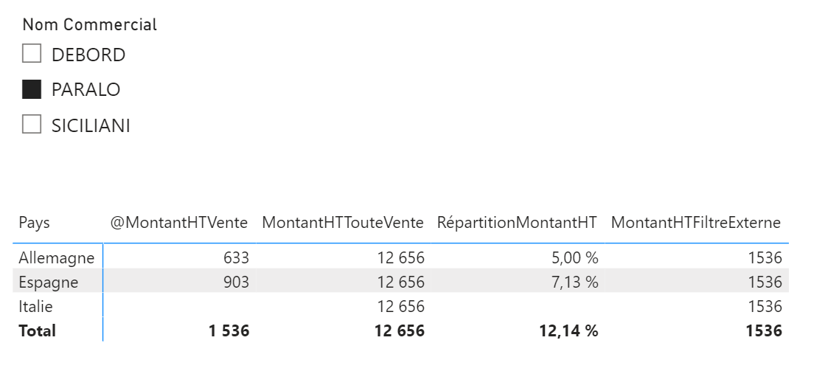The width and height of the screenshot is (839, 388).
Task: Select the Espagne row label
Action: [x=48, y=282]
